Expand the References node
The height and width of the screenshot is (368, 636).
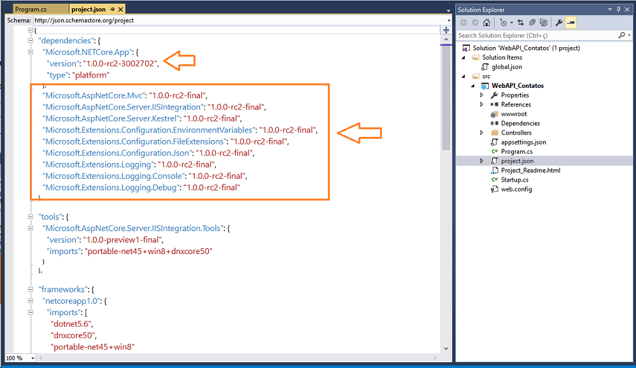tap(482, 104)
